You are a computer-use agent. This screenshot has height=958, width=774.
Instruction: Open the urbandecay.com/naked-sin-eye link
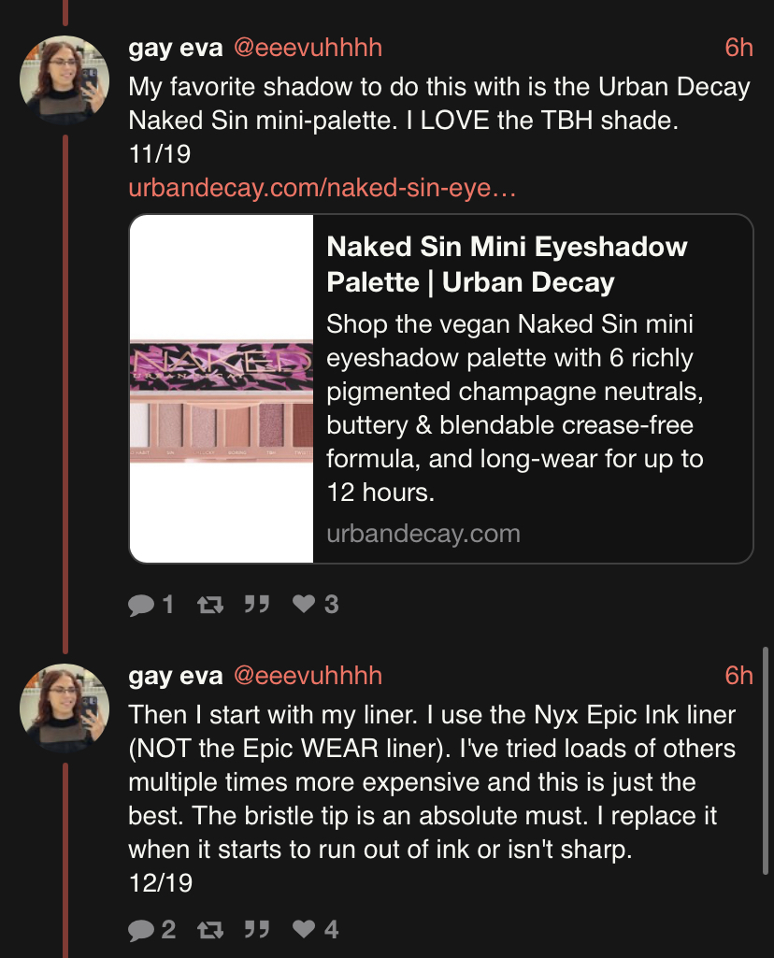(322, 189)
